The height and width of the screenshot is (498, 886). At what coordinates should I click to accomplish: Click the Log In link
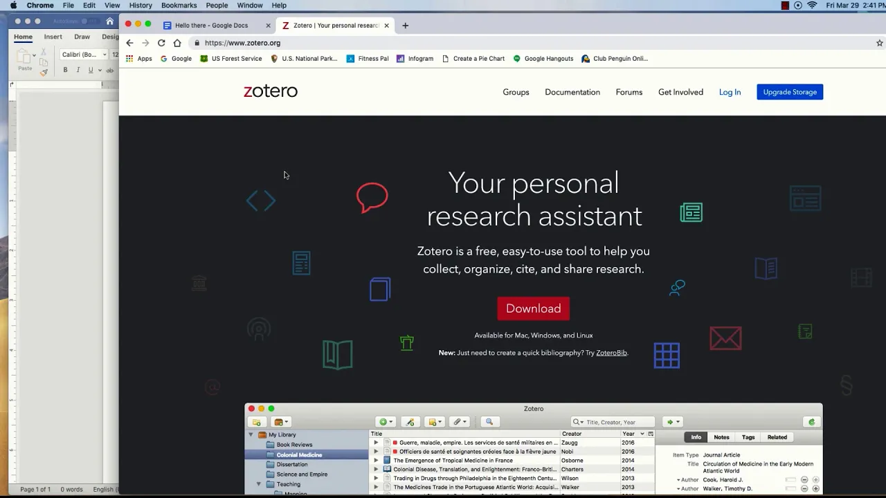pos(730,92)
